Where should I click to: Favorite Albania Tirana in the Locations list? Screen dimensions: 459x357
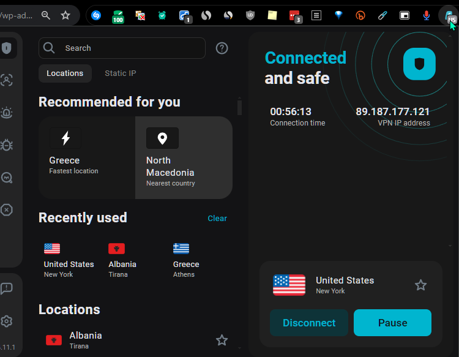click(x=222, y=340)
